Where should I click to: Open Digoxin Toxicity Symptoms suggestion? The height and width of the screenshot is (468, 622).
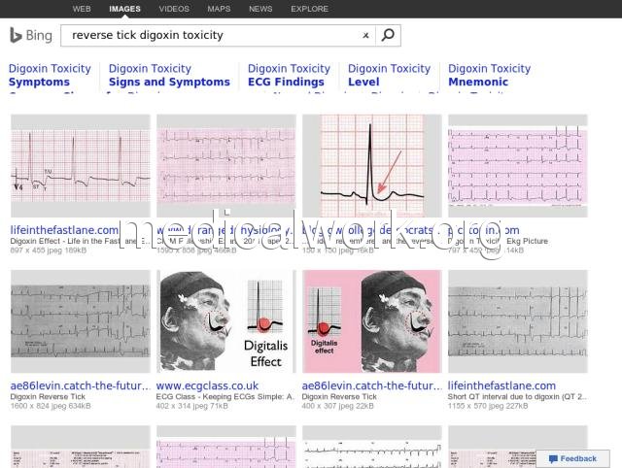pos(50,76)
